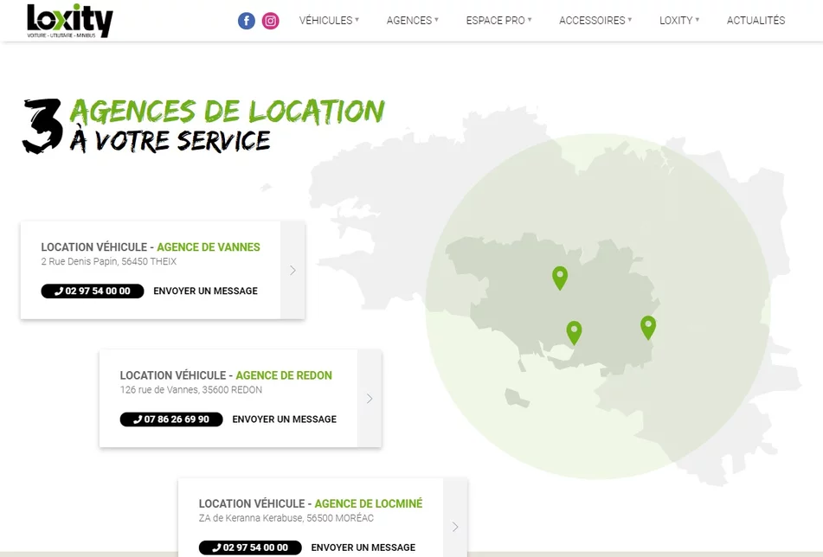The height and width of the screenshot is (557, 823).
Task: Open the Loxity Facebook page icon
Action: coord(247,21)
